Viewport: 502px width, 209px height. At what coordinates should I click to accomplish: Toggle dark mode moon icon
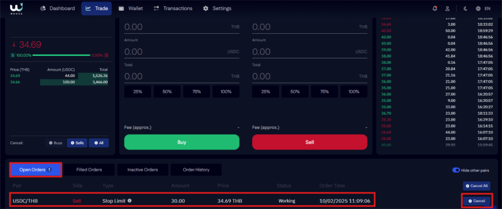[x=466, y=9]
